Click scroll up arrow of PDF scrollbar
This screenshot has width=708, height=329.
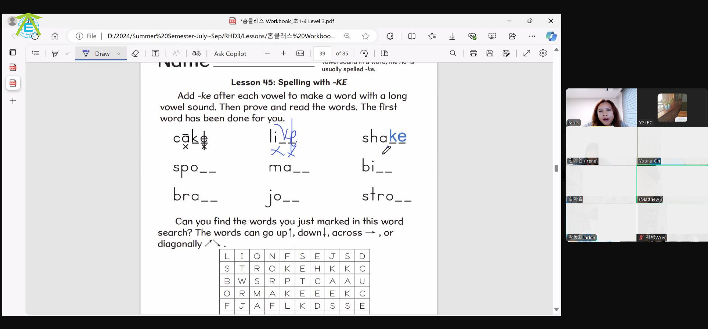(x=556, y=50)
